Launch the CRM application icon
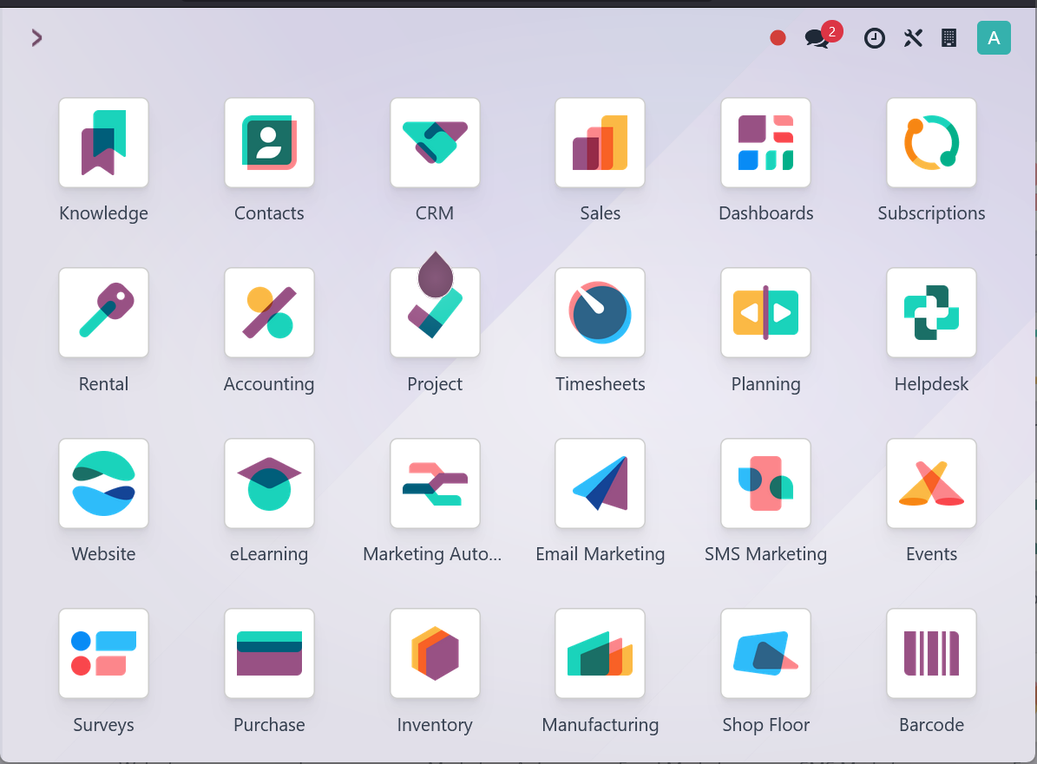Screen dimensions: 1037x764 point(435,143)
